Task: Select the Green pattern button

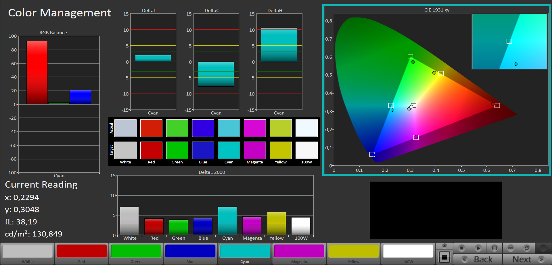Action: (x=136, y=254)
